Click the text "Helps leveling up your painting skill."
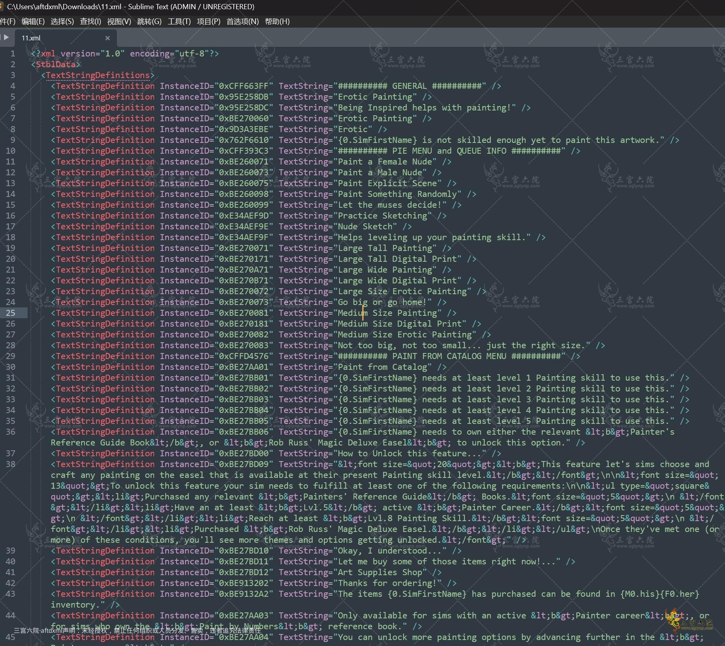725x646 pixels. click(432, 237)
